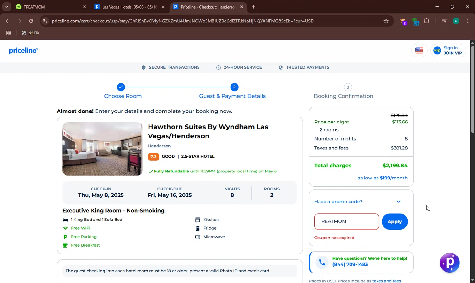Close the Las Vegas Hotels tab

[163, 7]
